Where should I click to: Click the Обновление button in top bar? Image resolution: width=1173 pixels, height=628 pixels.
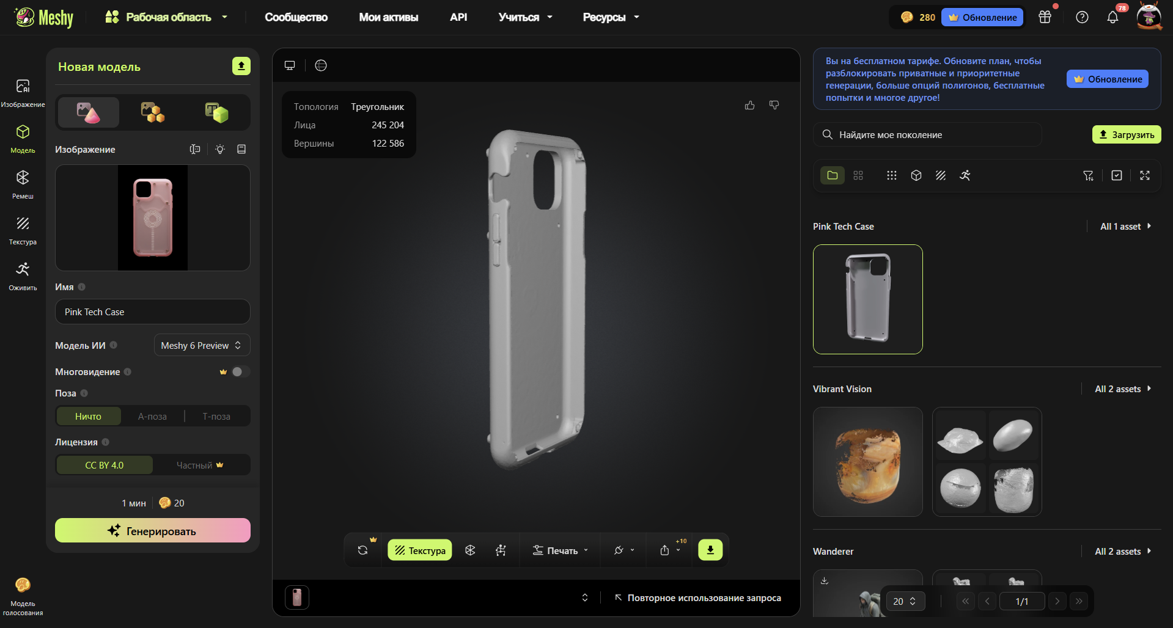(982, 17)
